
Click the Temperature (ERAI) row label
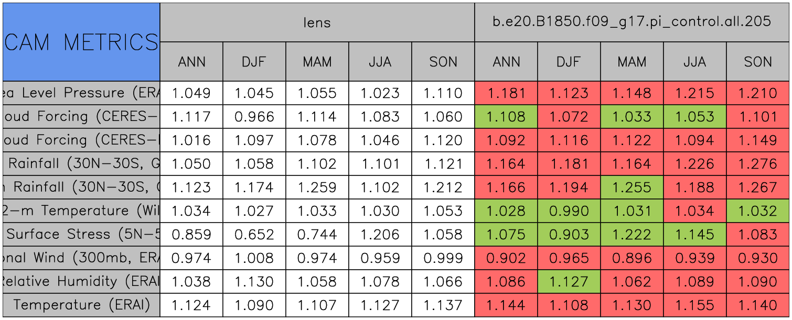click(81, 305)
